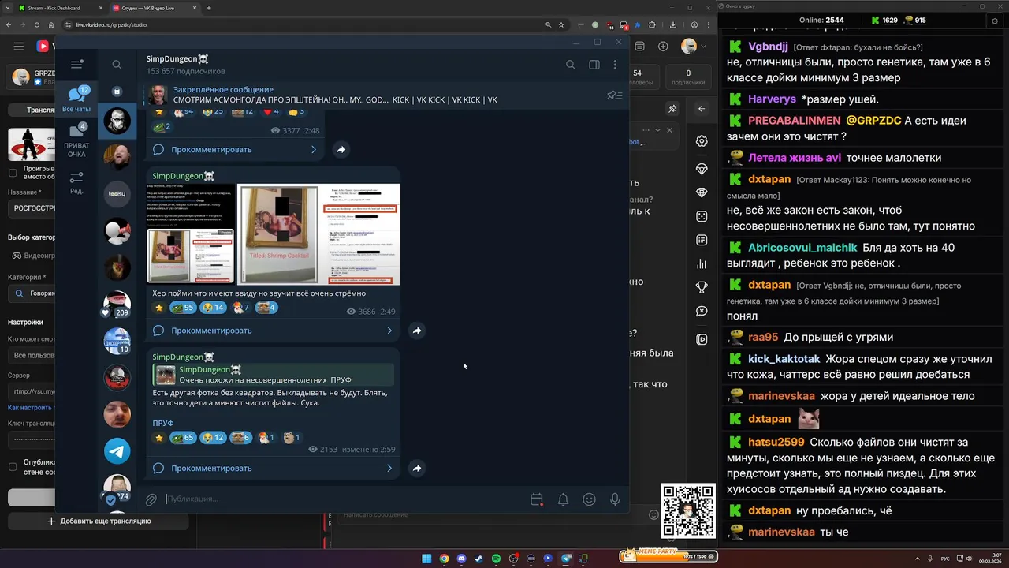Open Steam from Windows taskbar
Screen dimensions: 1009x568
pyautogui.click(x=478, y=559)
